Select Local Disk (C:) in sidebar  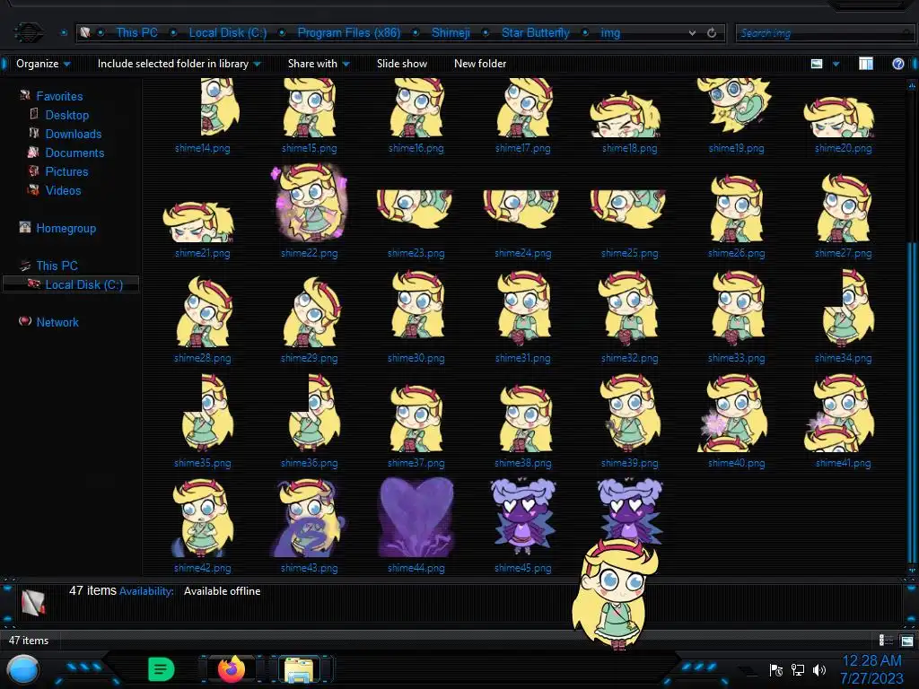point(71,284)
